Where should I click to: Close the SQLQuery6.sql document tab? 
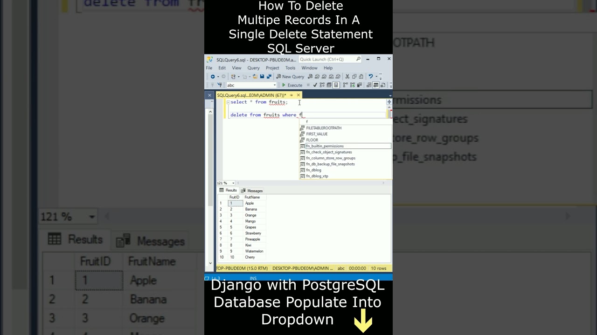point(298,95)
